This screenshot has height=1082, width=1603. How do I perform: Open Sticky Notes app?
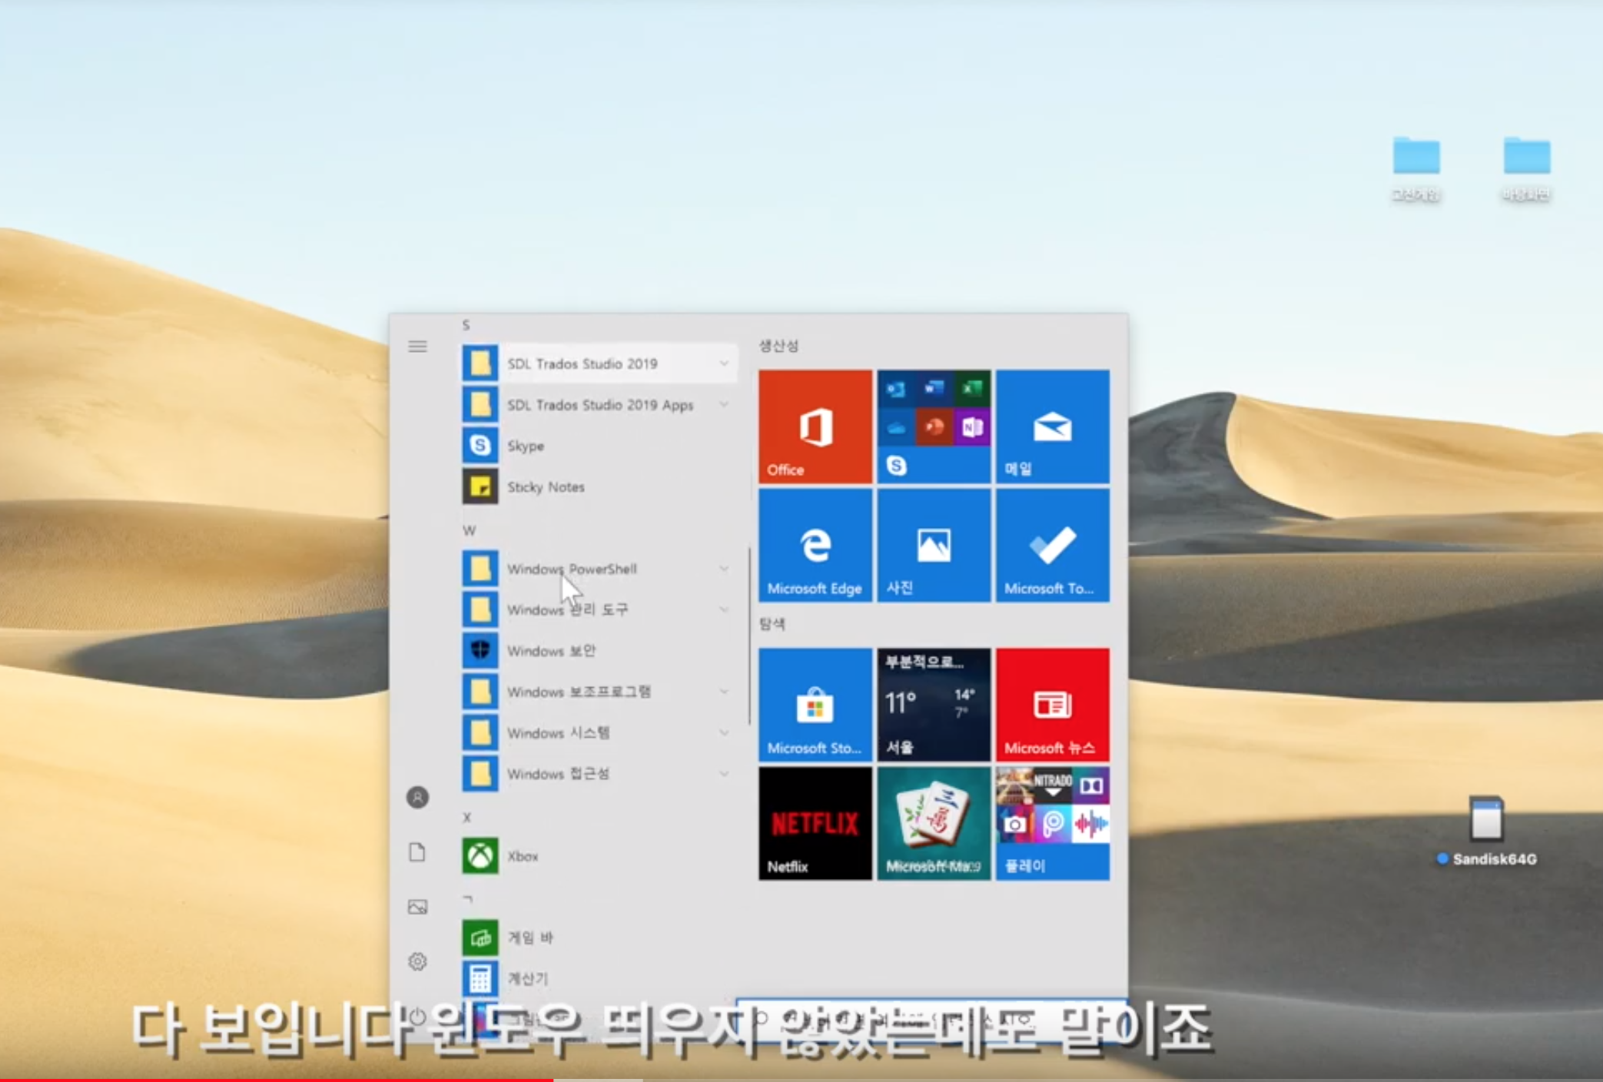pos(546,486)
